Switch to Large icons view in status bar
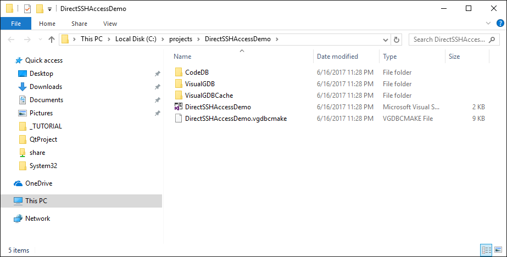 point(498,250)
